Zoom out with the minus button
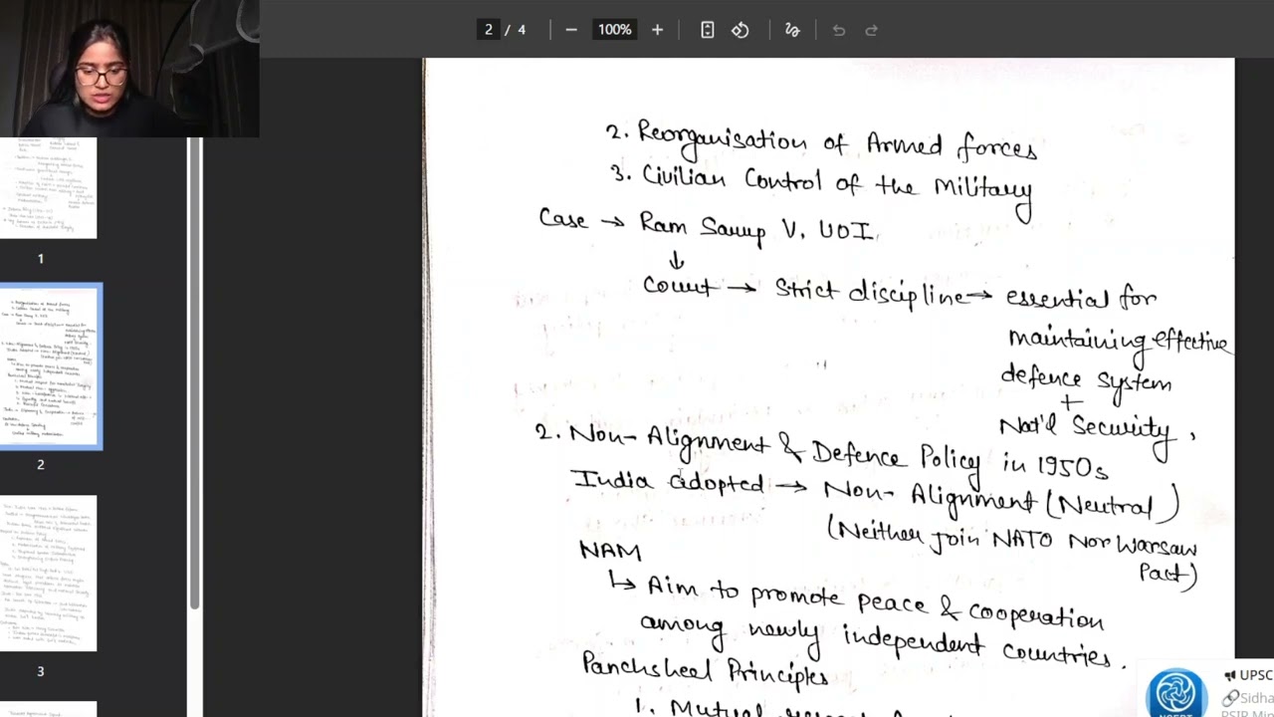This screenshot has height=717, width=1274. coord(571,30)
